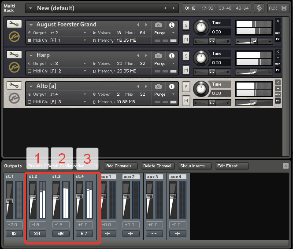Screen dimensions: 293x249
Task: Click the Harp volume slider
Action: pos(254,72)
